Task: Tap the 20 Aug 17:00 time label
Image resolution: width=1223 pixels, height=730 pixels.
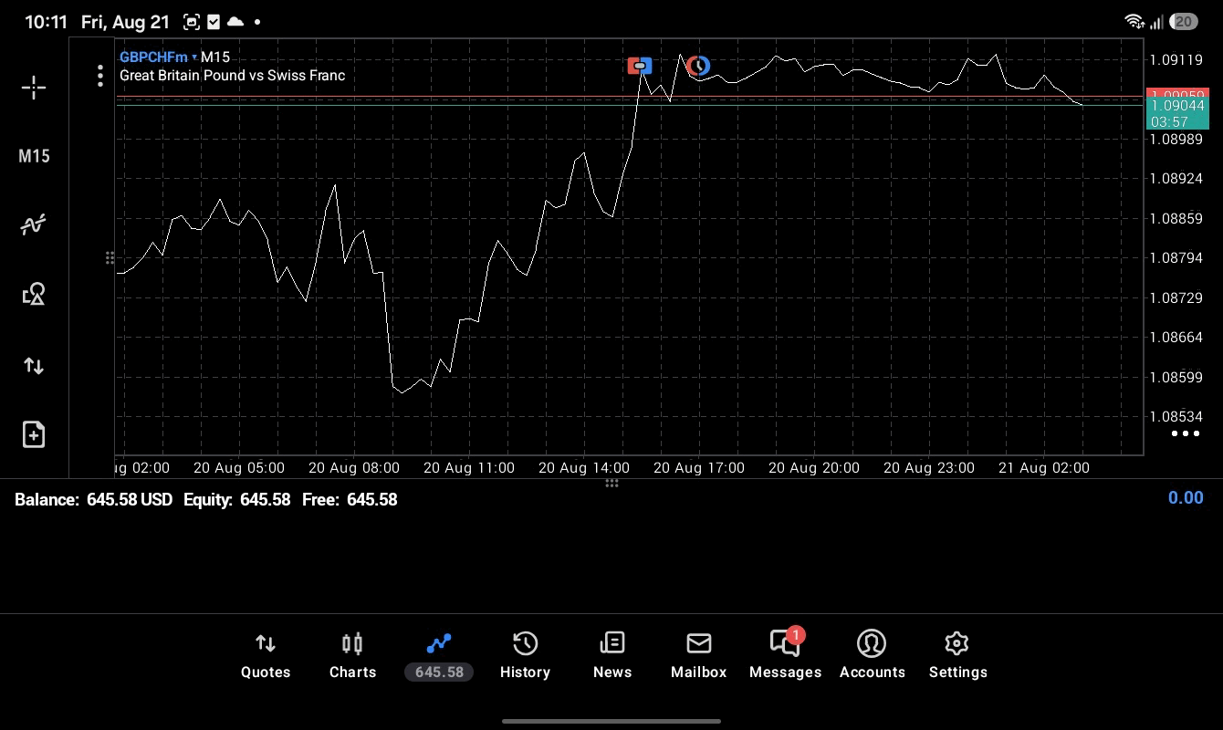Action: point(699,468)
